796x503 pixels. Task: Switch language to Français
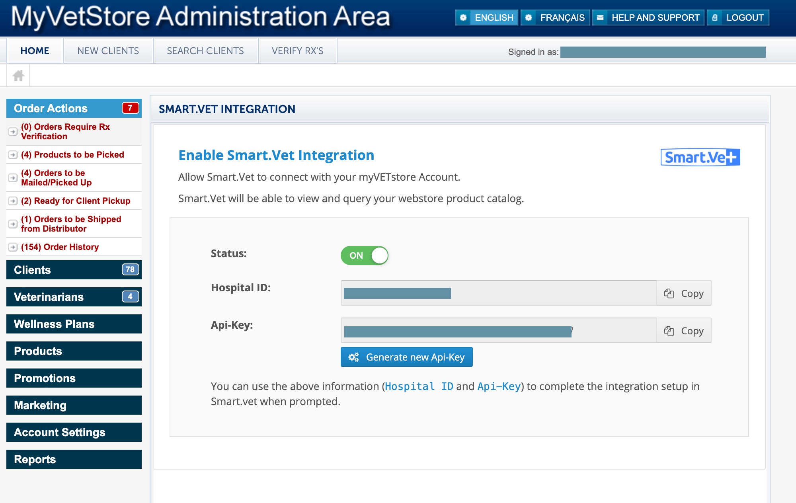555,18
